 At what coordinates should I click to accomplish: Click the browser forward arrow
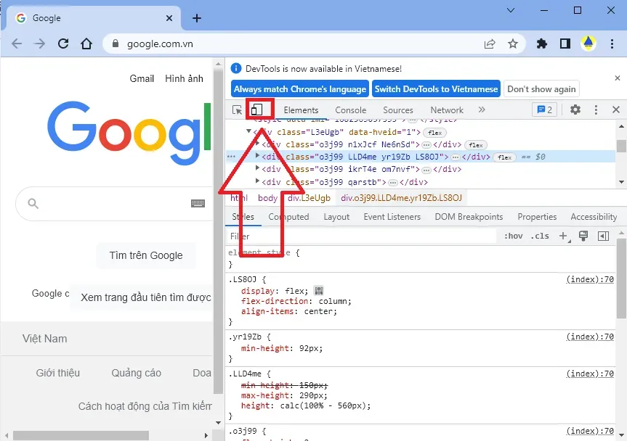[x=39, y=44]
